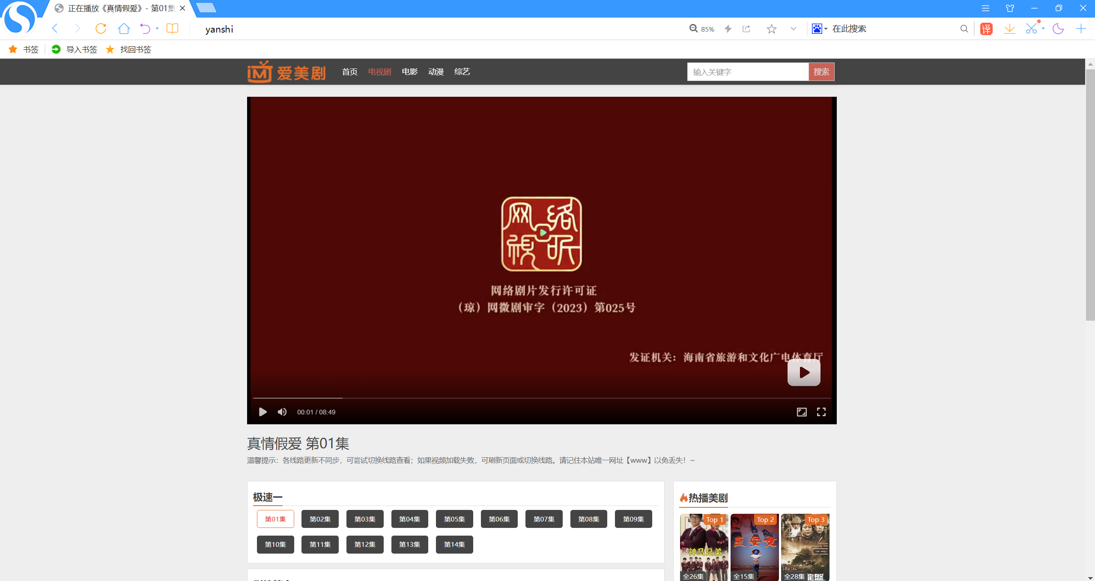Expand the address bar dropdown chevron
Screen dimensions: 1095x581
point(793,29)
